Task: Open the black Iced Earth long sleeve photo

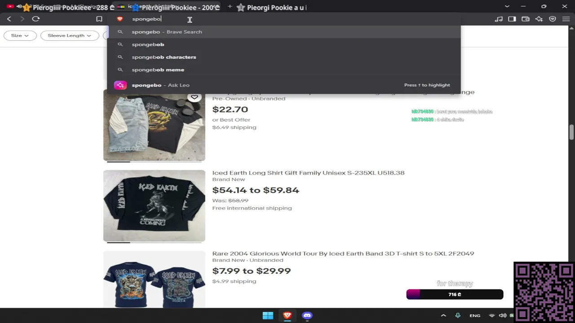Action: [154, 206]
